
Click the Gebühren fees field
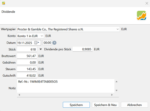click(27, 62)
